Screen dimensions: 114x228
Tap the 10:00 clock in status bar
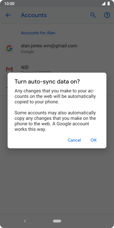pyautogui.click(x=9, y=4)
